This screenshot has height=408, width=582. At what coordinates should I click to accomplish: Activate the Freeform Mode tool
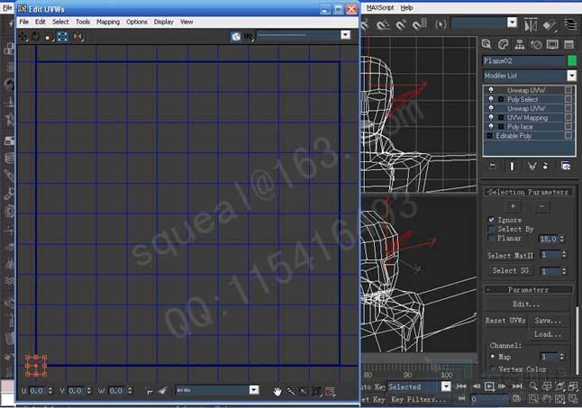point(62,36)
